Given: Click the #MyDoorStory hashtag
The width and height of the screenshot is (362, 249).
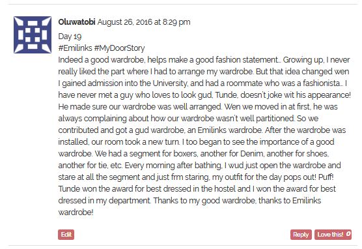Looking at the screenshot, I should tap(120, 48).
